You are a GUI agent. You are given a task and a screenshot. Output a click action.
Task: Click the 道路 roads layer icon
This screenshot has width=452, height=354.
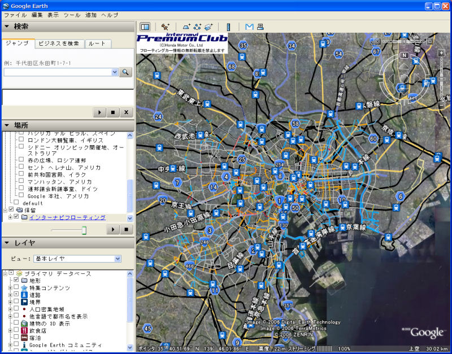(x=24, y=295)
